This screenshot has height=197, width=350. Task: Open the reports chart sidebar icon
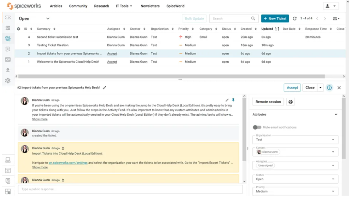(x=8, y=60)
